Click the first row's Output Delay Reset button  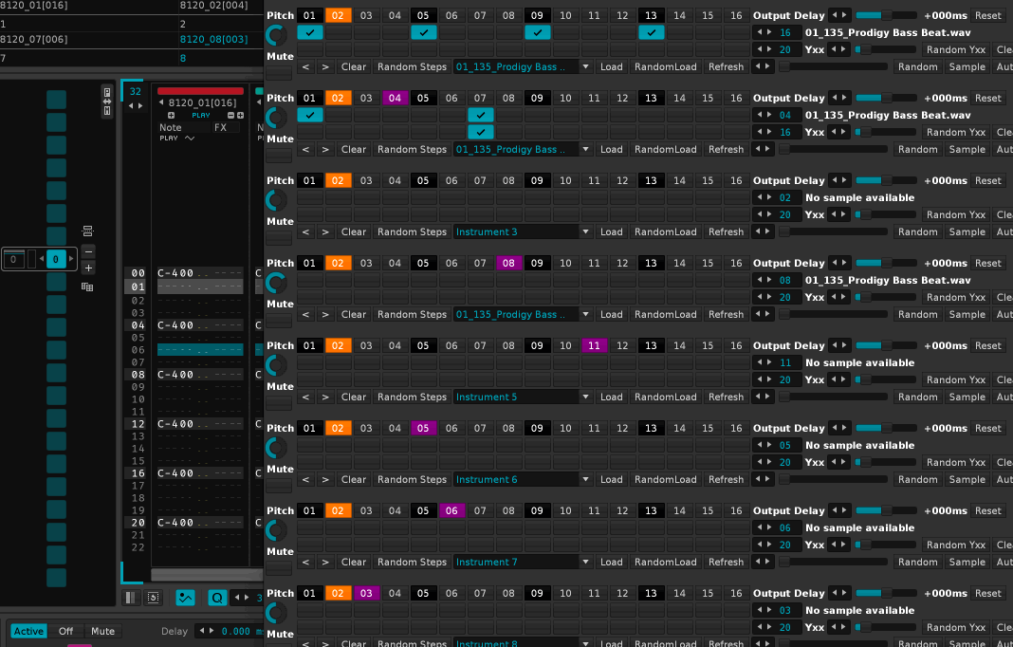click(x=987, y=15)
